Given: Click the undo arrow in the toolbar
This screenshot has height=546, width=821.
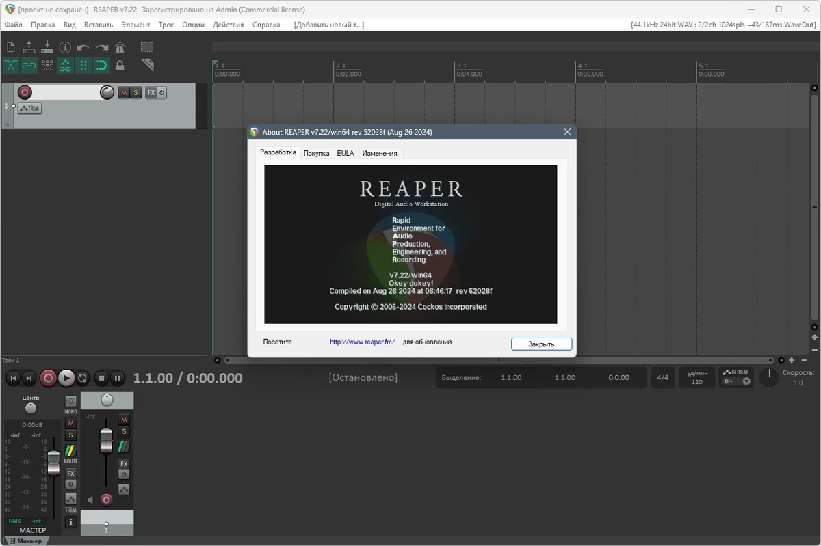Looking at the screenshot, I should [83, 47].
